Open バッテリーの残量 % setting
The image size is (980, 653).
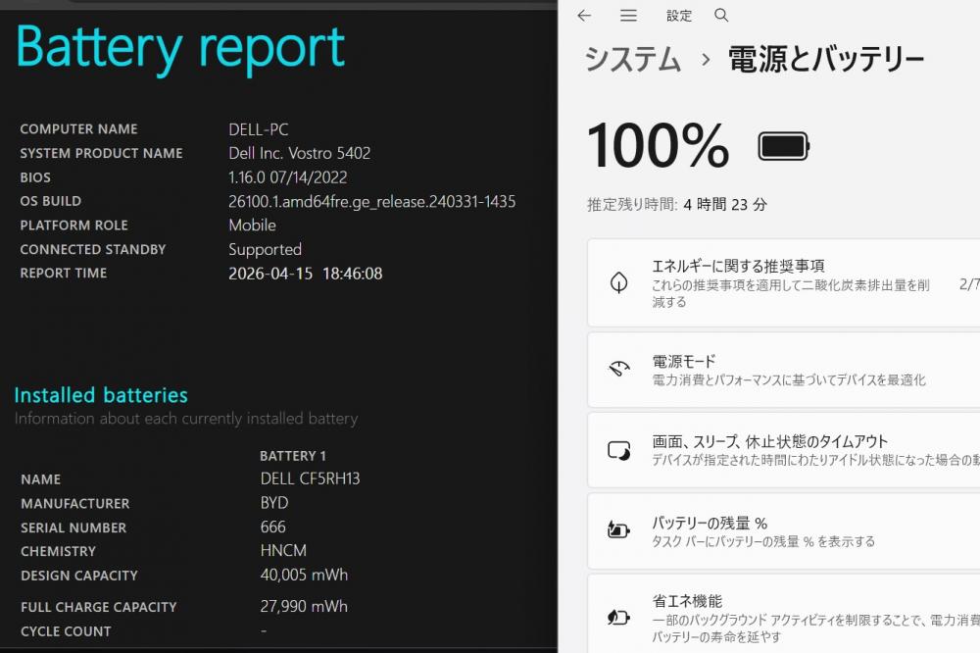tap(784, 531)
